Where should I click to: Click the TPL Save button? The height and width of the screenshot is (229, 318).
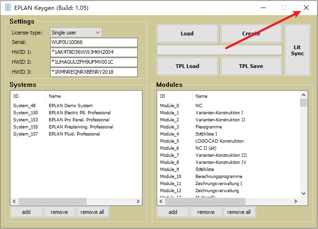pyautogui.click(x=251, y=66)
